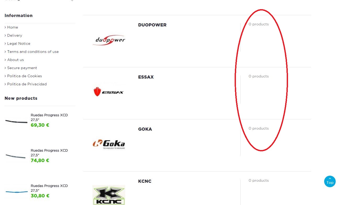Click the 69,30 € product thumbnail
Viewport: 337px width, 205px height.
coord(16,121)
